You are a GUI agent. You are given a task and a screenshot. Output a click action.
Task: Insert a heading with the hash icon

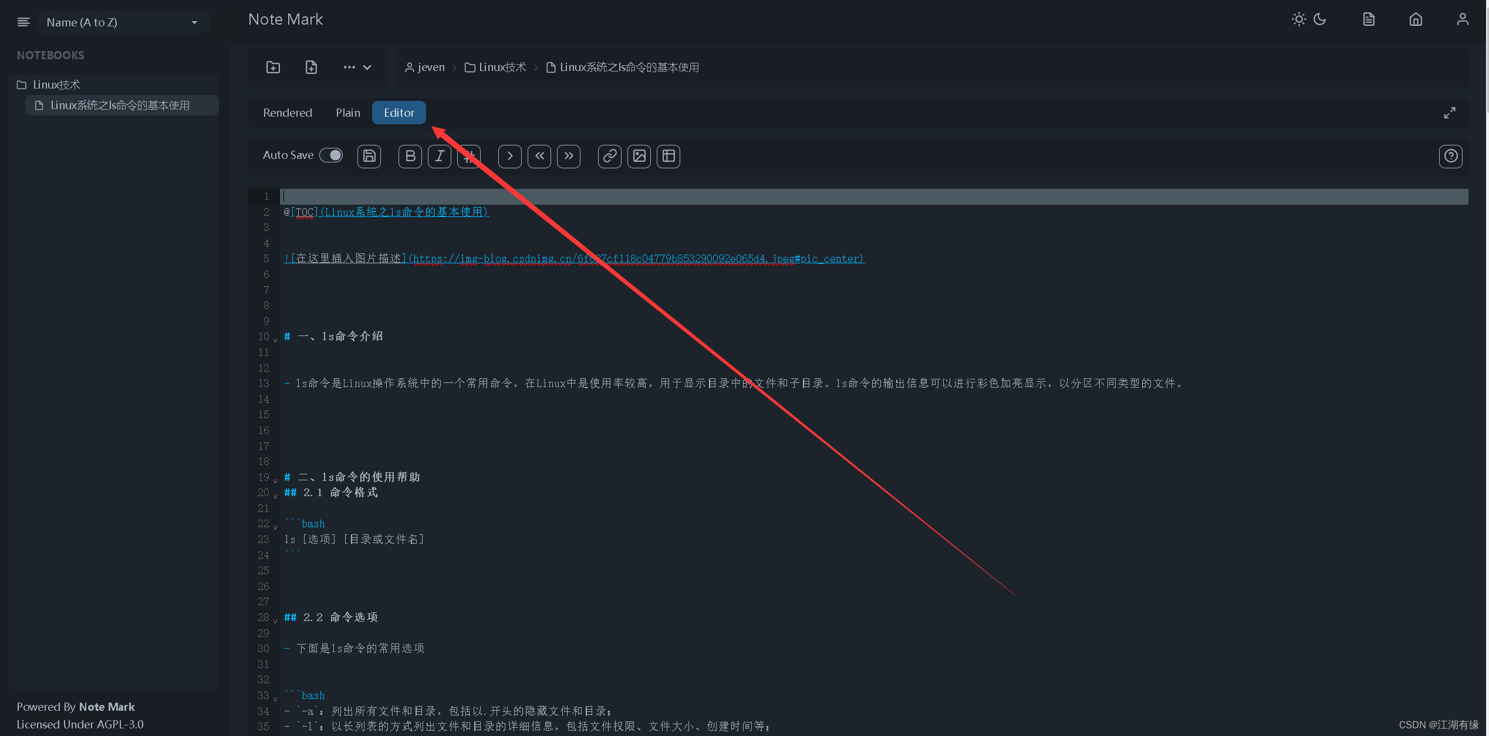469,156
